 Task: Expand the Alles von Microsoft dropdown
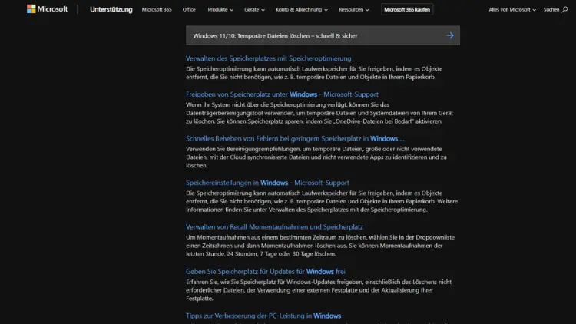[x=512, y=9]
